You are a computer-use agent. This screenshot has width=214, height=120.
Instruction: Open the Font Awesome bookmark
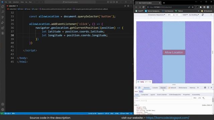tap(168, 11)
